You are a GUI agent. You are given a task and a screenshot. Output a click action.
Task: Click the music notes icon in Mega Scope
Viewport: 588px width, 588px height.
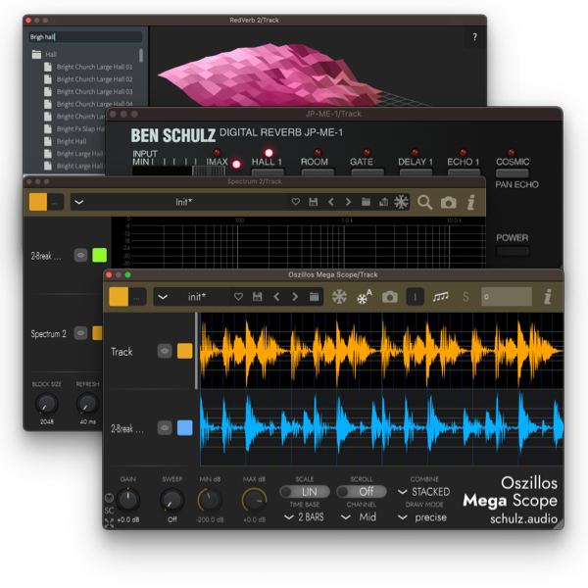[441, 297]
